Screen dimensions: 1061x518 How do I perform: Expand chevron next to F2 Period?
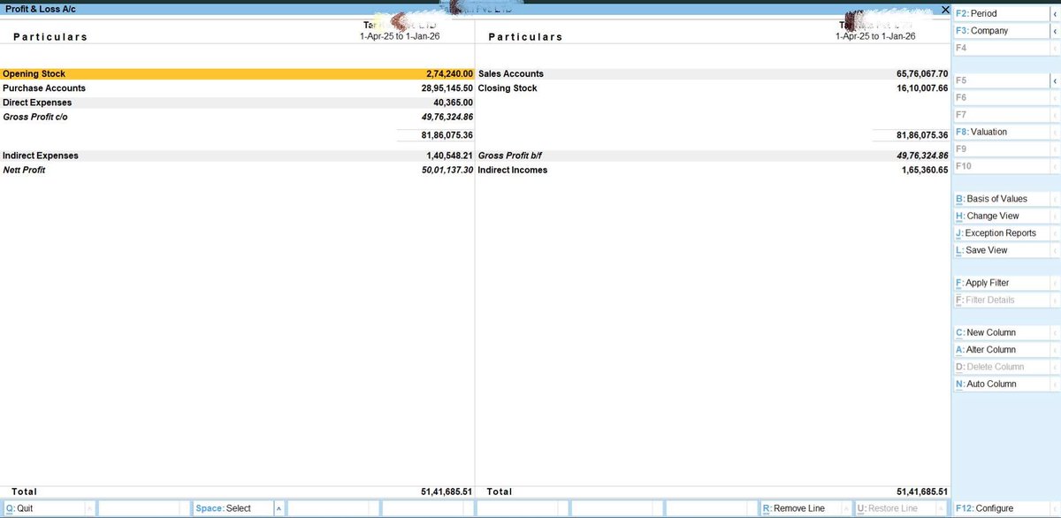point(1055,13)
